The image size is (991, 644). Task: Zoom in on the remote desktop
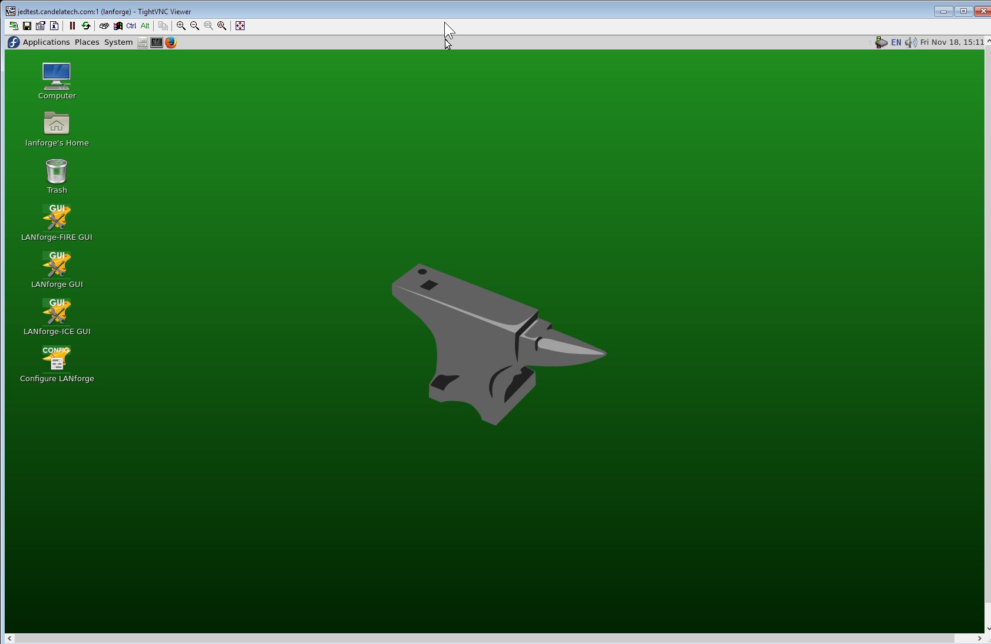181,26
